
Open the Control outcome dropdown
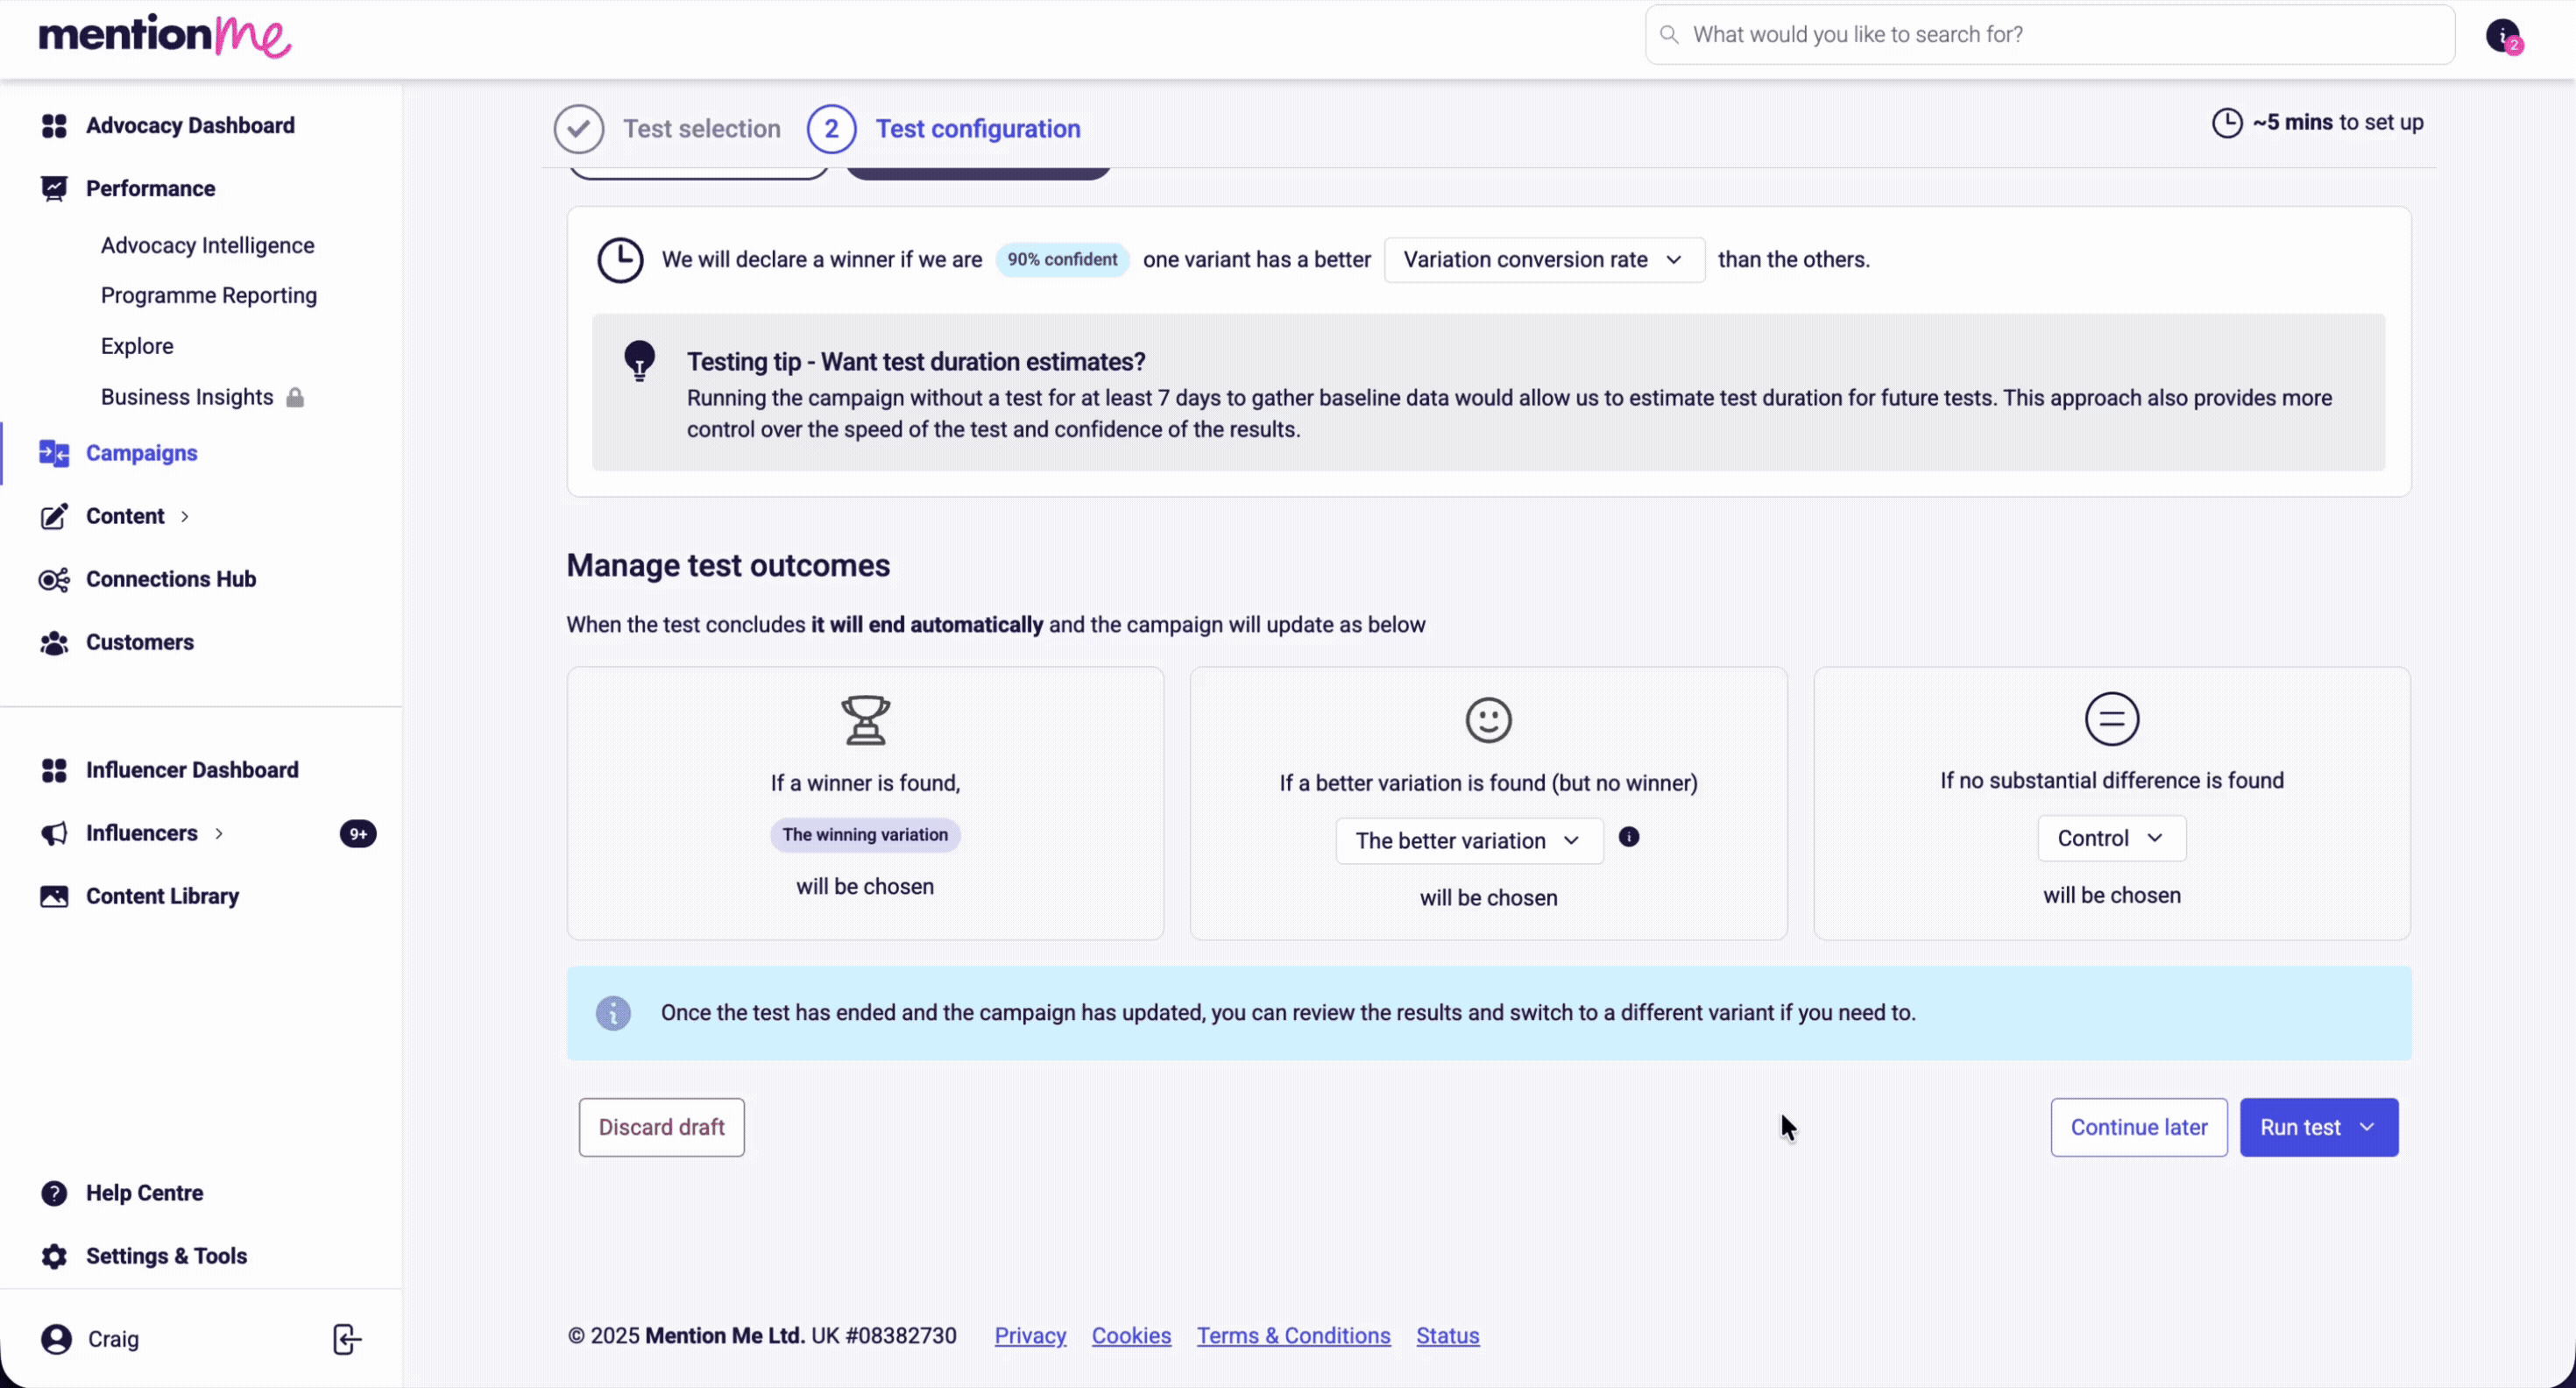pos(2111,838)
